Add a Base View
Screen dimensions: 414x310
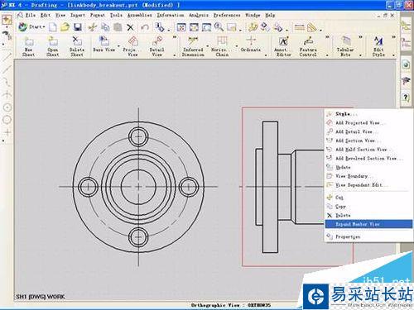click(x=103, y=45)
